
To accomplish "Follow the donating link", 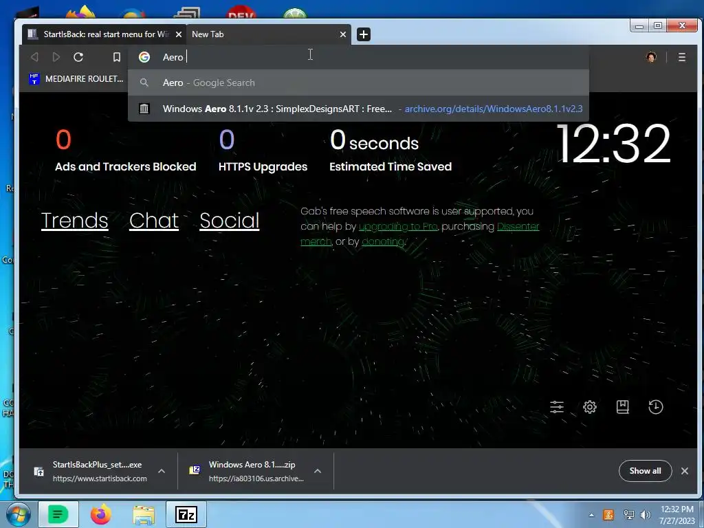I will pyautogui.click(x=383, y=241).
